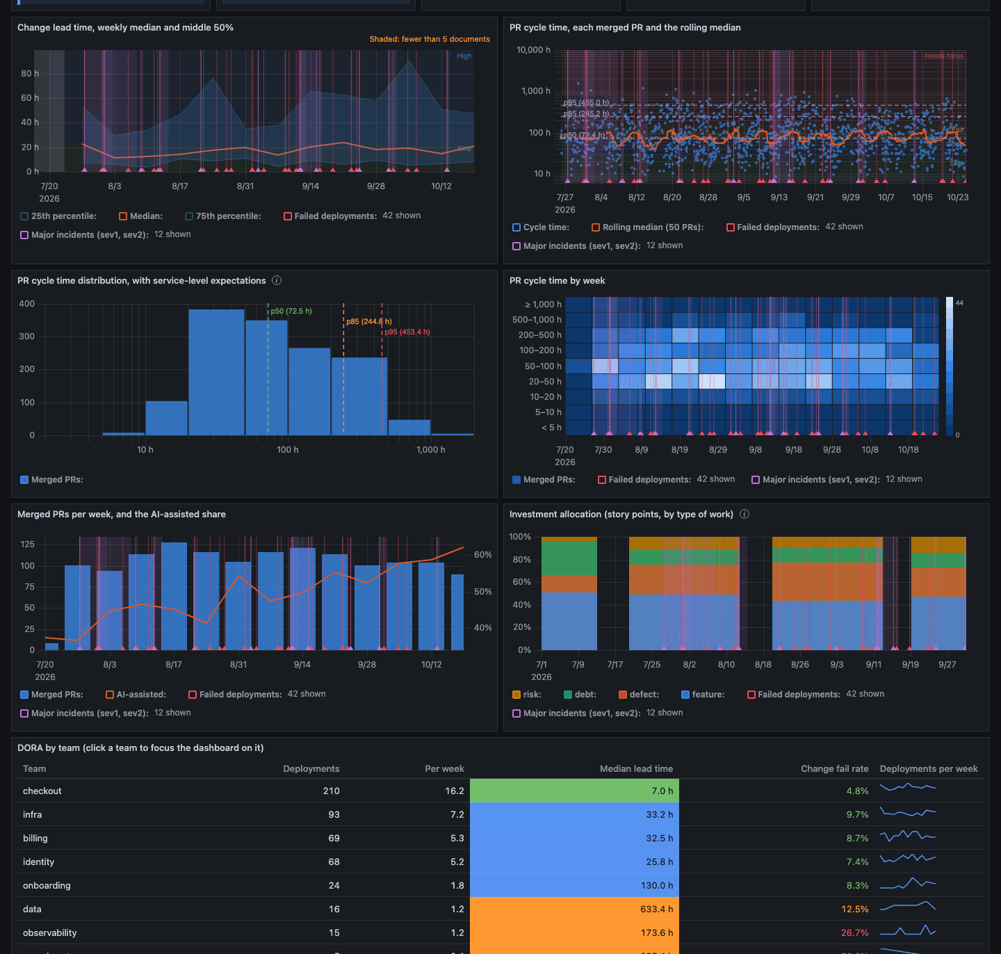Sort table by Deployments column header
1001x954 pixels.
[311, 768]
